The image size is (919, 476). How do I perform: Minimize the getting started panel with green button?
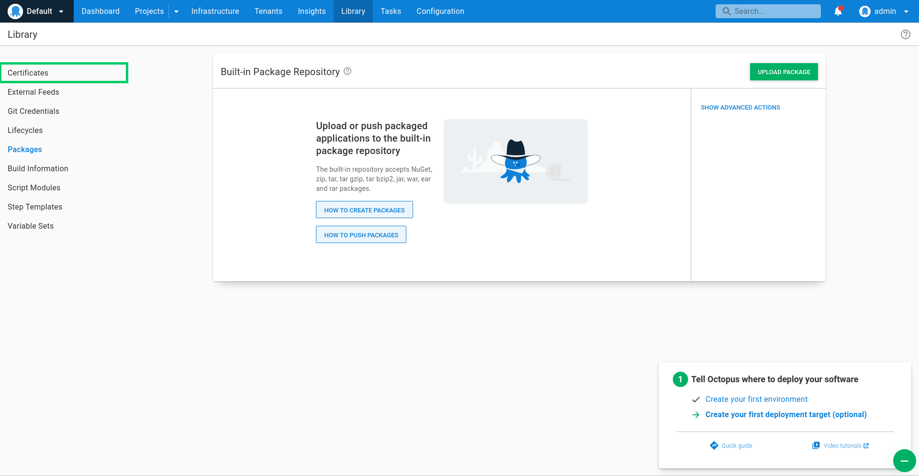click(904, 461)
